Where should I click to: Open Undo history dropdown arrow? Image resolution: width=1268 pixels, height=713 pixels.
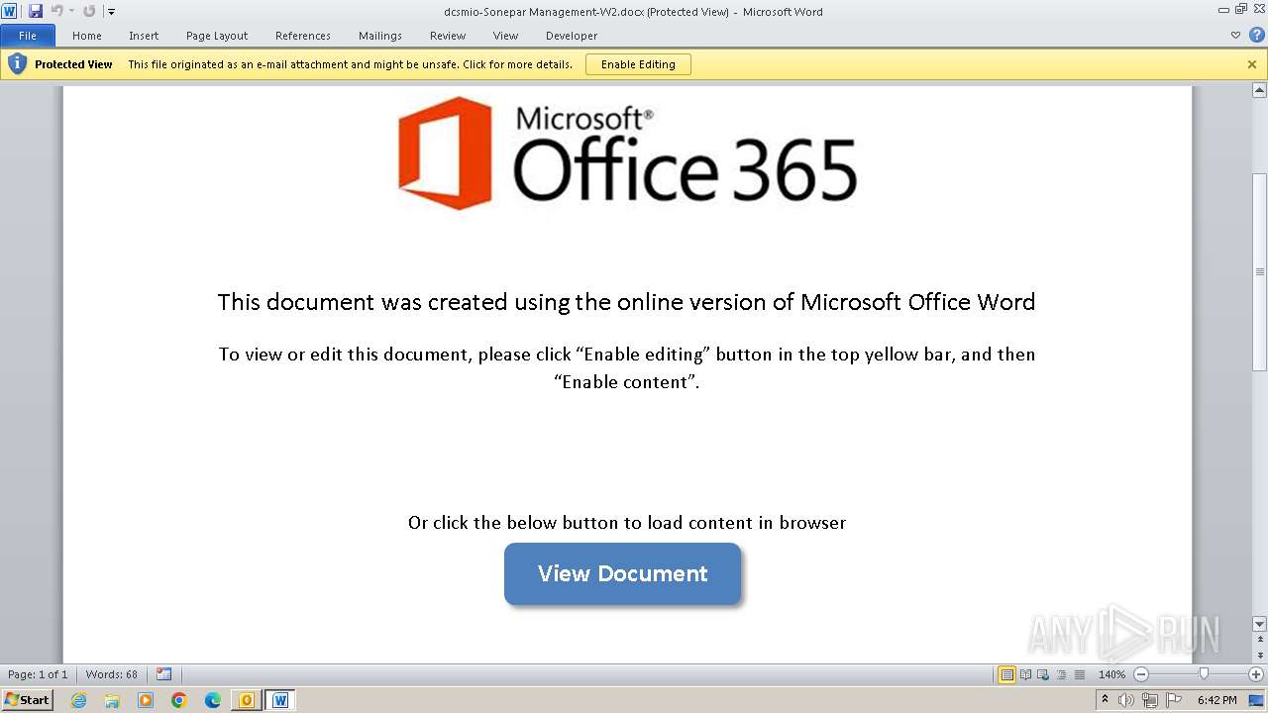click(x=71, y=11)
